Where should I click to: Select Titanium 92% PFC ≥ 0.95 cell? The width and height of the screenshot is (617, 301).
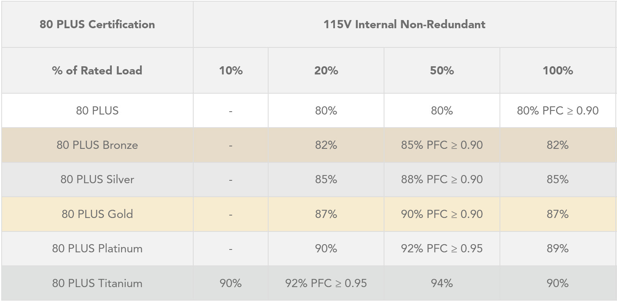pyautogui.click(x=326, y=283)
